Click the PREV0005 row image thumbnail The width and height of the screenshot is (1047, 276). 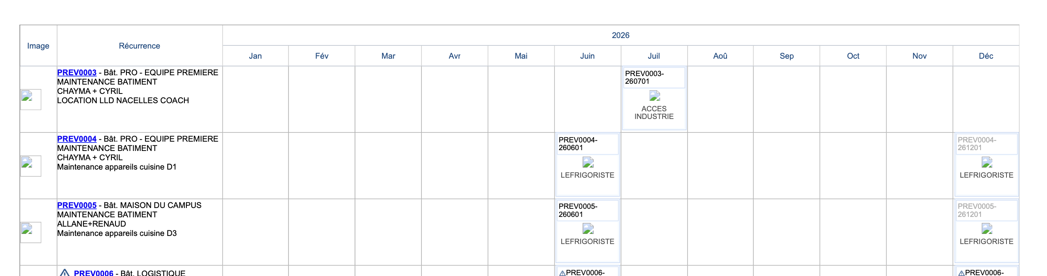point(31,232)
